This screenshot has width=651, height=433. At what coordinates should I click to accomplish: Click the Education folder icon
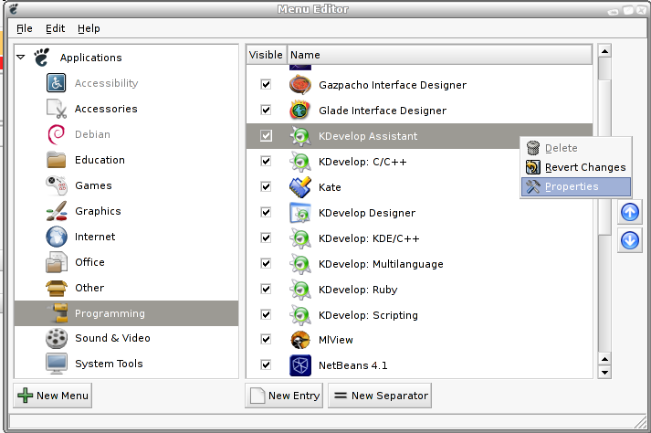pyautogui.click(x=56, y=160)
